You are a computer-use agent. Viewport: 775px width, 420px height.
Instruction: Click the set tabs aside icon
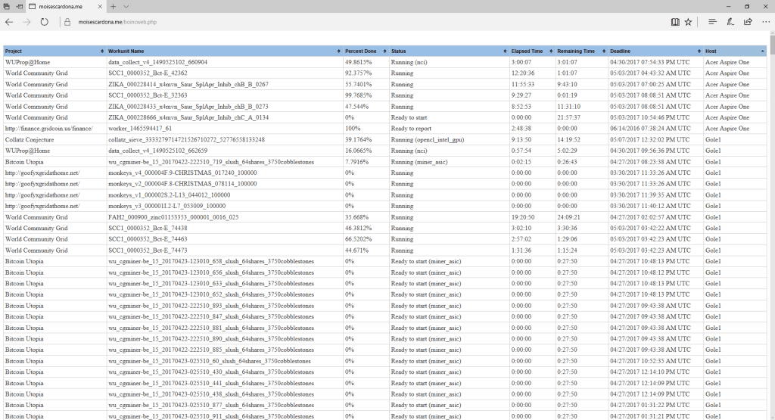19,6
